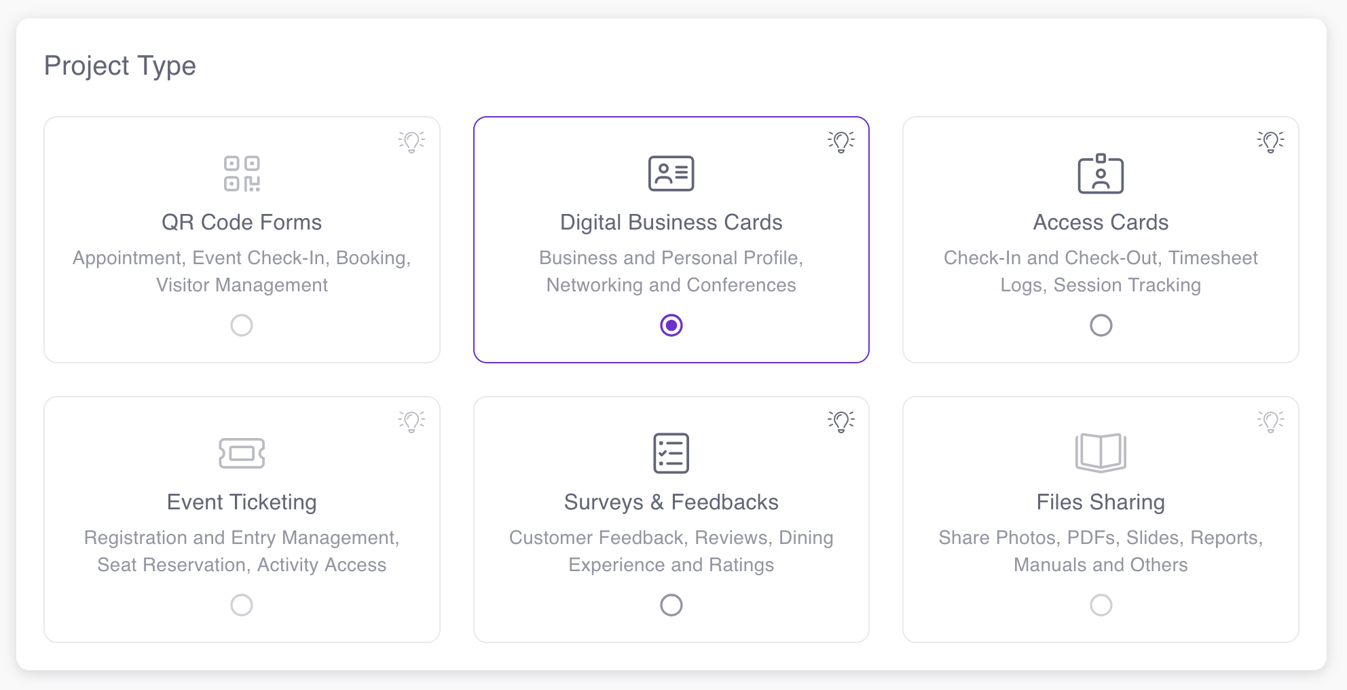Select the Files Sharing radio button
The image size is (1347, 690).
[x=1100, y=605]
